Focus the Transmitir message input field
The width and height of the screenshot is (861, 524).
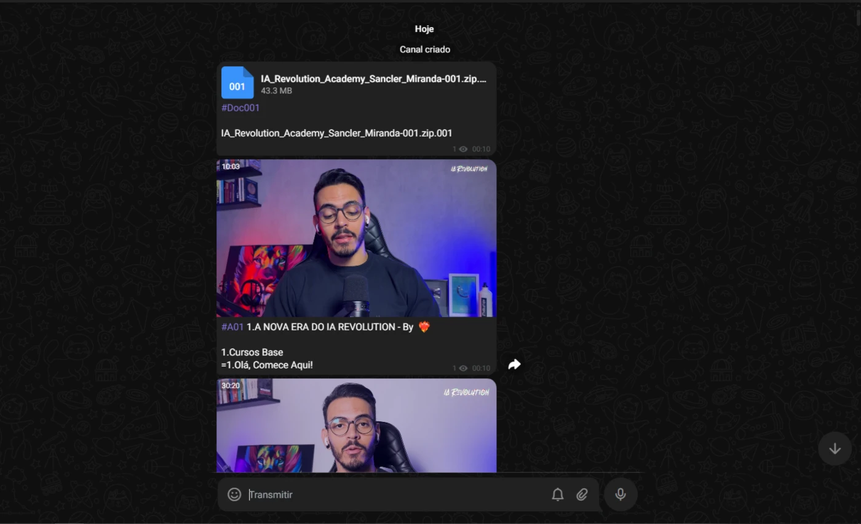[x=394, y=494]
